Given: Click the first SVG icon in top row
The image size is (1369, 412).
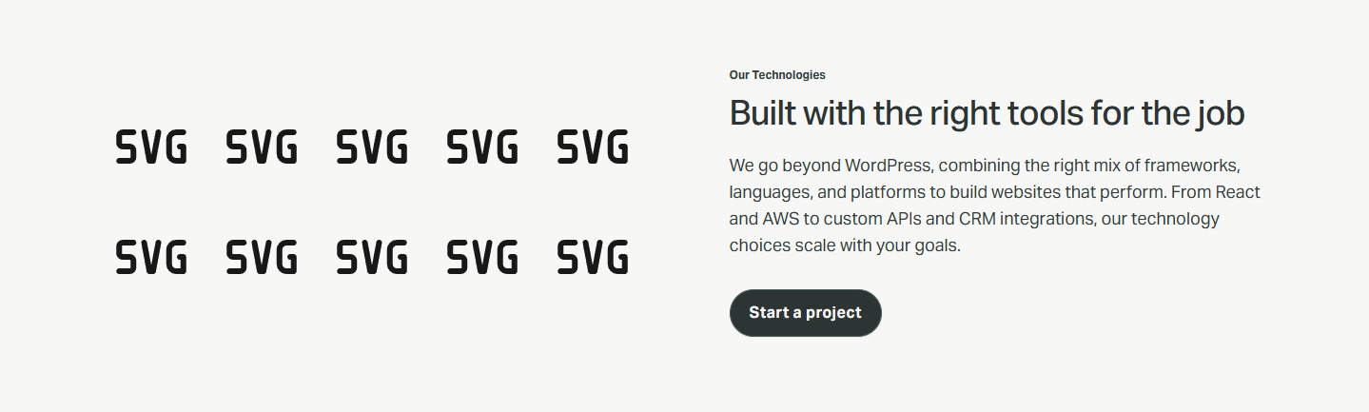Looking at the screenshot, I should 151,147.
